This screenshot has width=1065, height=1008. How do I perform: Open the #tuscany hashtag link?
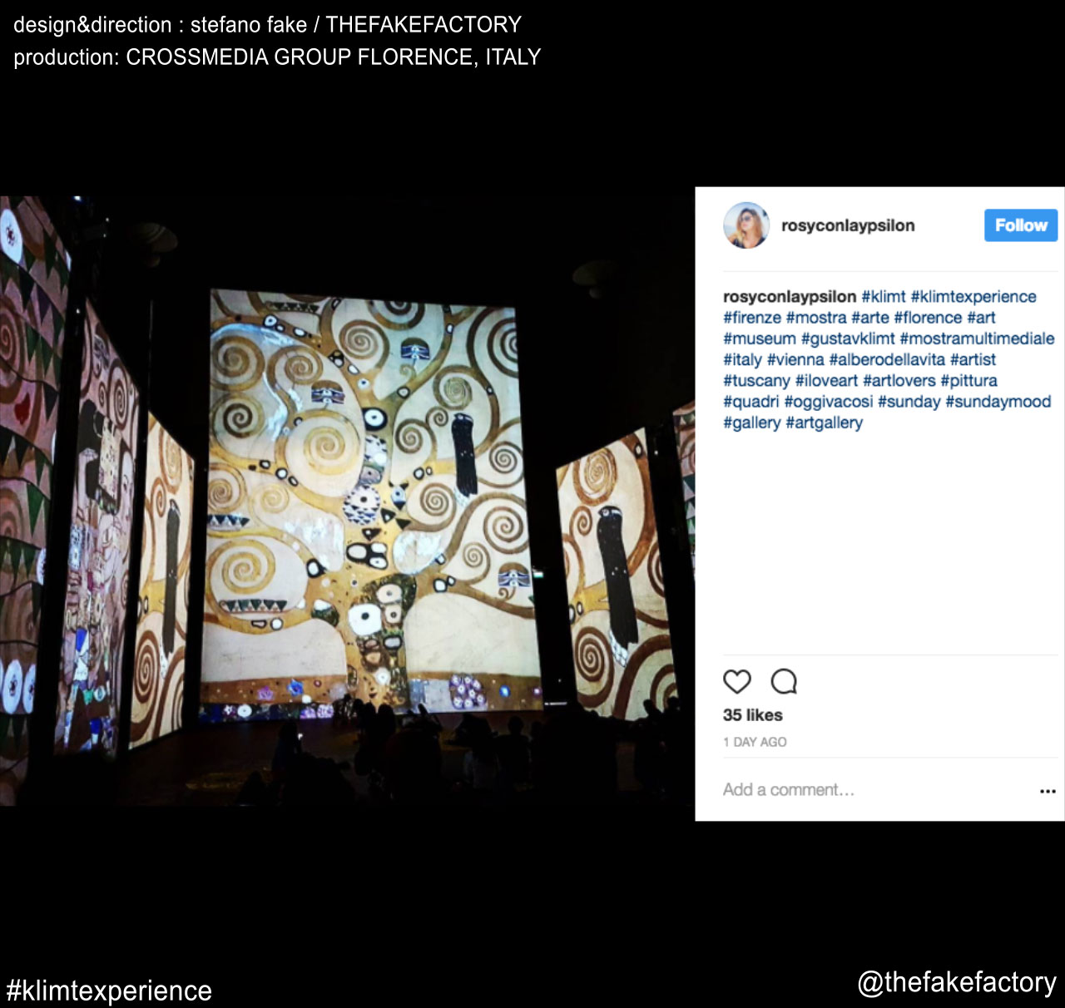coord(756,381)
